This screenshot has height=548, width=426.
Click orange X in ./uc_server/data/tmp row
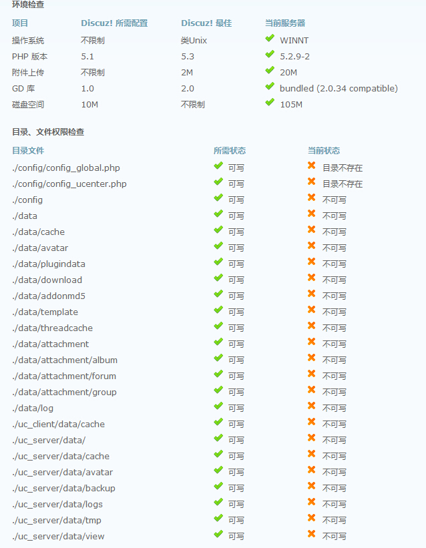coord(311,518)
